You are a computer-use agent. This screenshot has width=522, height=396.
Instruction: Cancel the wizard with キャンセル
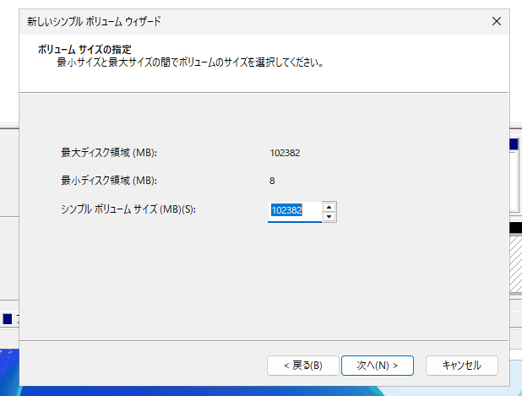pos(461,365)
